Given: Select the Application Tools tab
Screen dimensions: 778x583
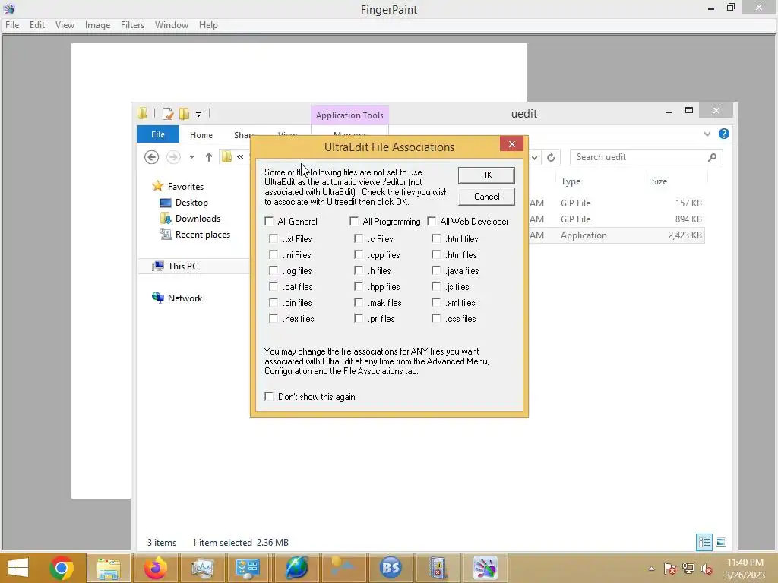Looking at the screenshot, I should coord(349,115).
